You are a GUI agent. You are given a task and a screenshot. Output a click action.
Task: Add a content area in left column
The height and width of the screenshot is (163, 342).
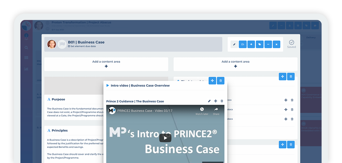pyautogui.click(x=106, y=64)
